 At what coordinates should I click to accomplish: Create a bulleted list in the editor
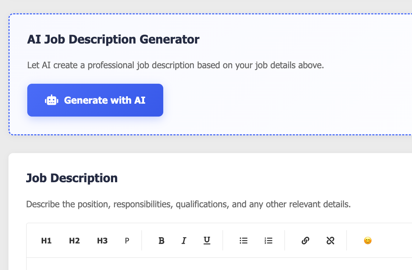(244, 240)
